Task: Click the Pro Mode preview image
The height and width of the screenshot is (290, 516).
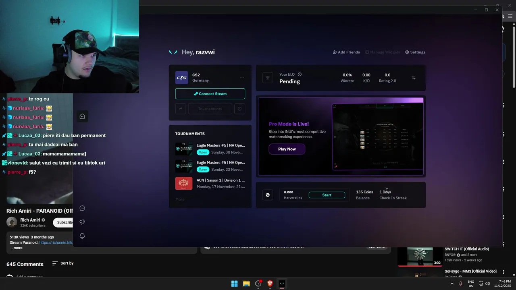Action: click(378, 137)
